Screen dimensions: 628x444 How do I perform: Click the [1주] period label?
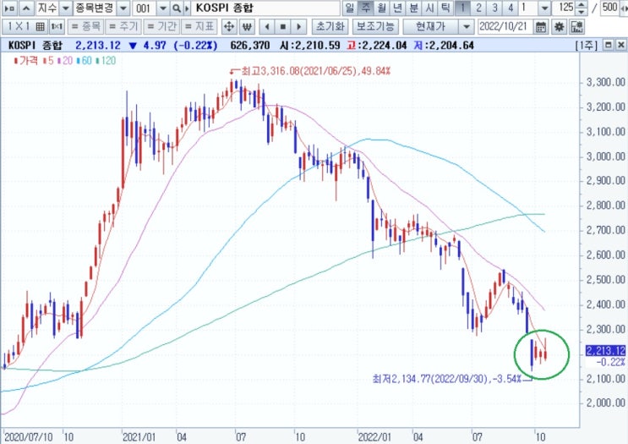(587, 45)
